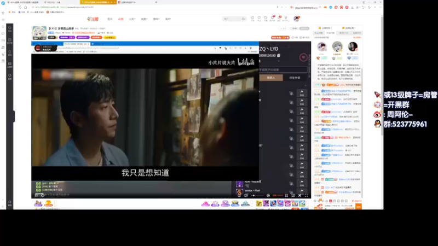Open the browser downloads icon in toolbar
This screenshot has height=246, width=438.
point(352,7)
